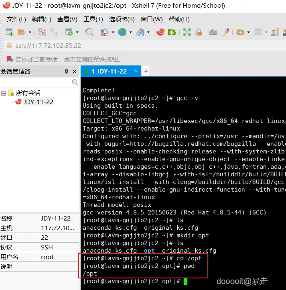Viewport: 286px width, 290px height.
Task: Click the New Session toolbar icon
Action: click(9, 33)
